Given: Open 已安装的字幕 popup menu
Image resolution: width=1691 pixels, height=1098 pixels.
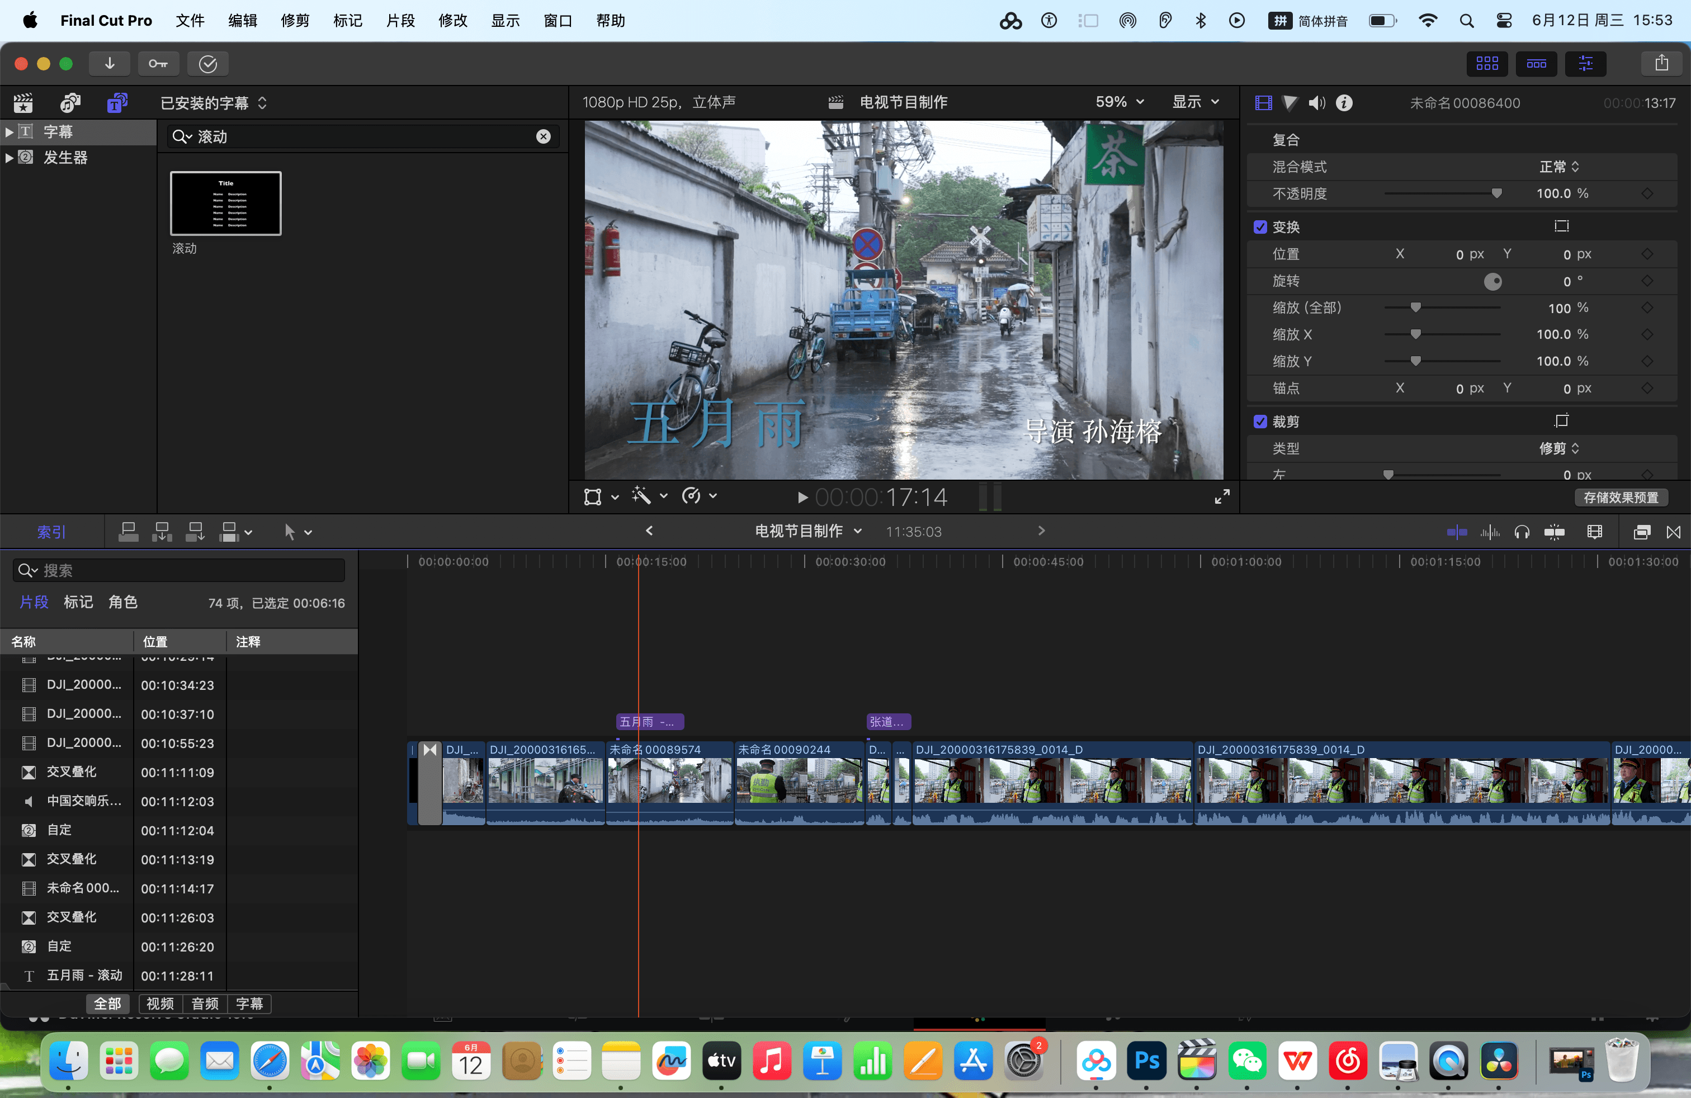Looking at the screenshot, I should coord(213,103).
